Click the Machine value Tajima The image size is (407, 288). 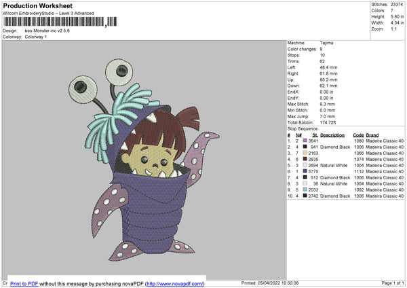pyautogui.click(x=326, y=43)
